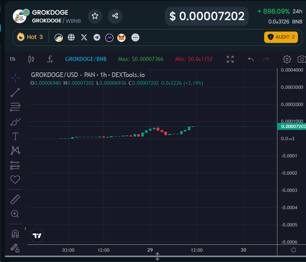The width and height of the screenshot is (306, 262).
Task: Lock all drawings with the padlock tool
Action: point(15,248)
